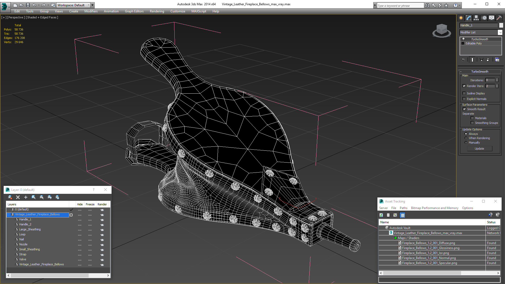Click the Render column header
505x284 pixels.
tap(102, 204)
